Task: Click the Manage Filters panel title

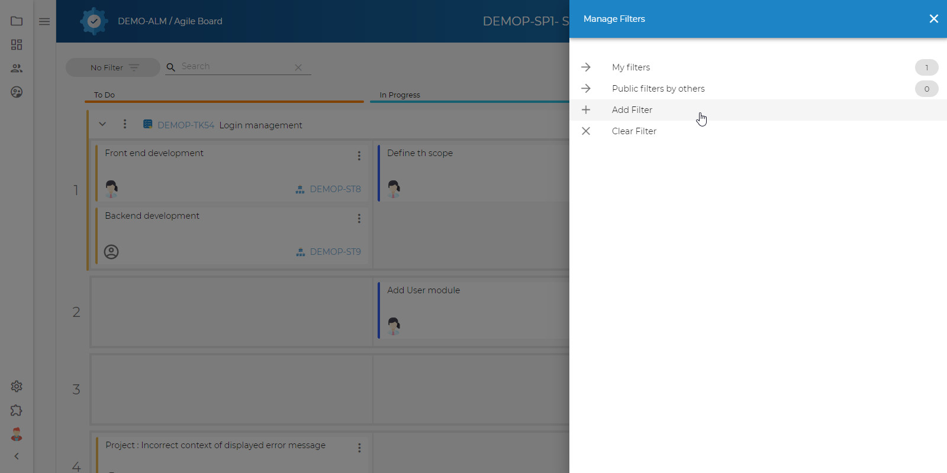Action: (x=614, y=19)
